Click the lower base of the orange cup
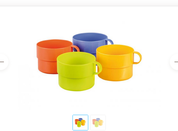This screenshot has height=131, width=178. [x=47, y=67]
